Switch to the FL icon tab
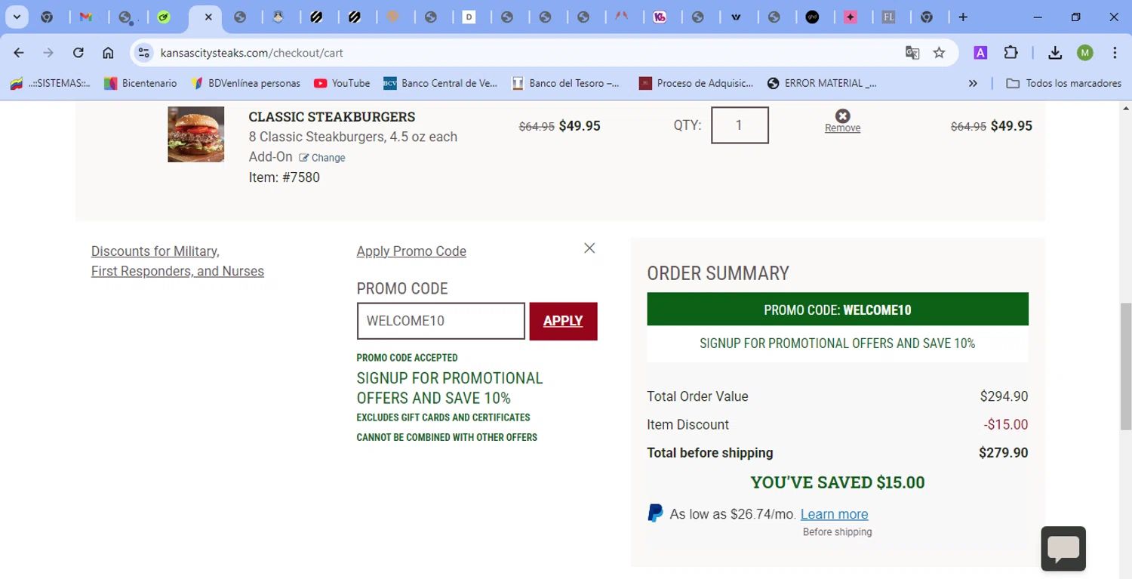The image size is (1132, 579). click(x=889, y=17)
